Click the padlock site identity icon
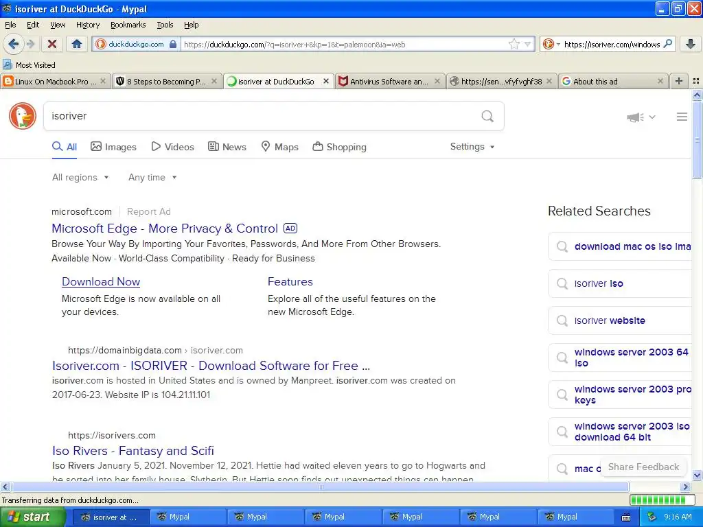Viewport: 703px width, 527px height. [x=173, y=44]
